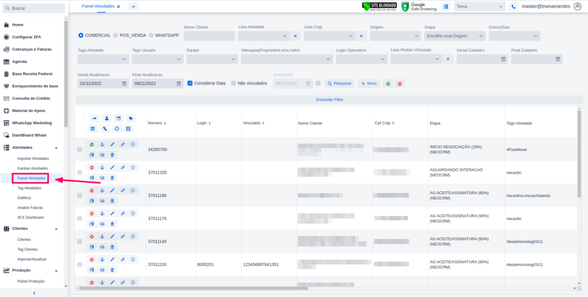Viewport: 588px width, 297px height.
Task: Click the phone icon in top header
Action: coord(514,6)
